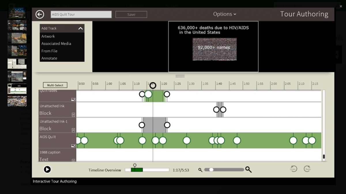Click the image icon on Quilt fades track
Viewport: 346px width, 194px height.
coord(74,99)
